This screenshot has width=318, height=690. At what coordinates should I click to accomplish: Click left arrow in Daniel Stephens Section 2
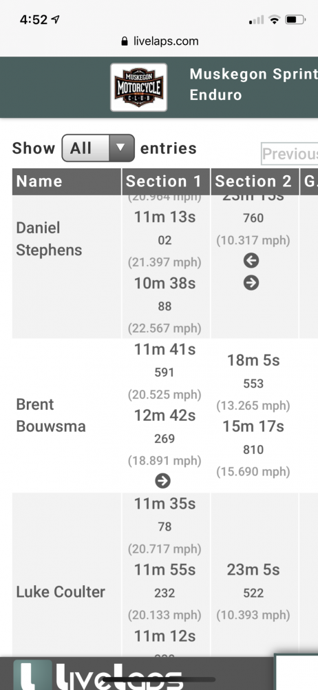251,261
